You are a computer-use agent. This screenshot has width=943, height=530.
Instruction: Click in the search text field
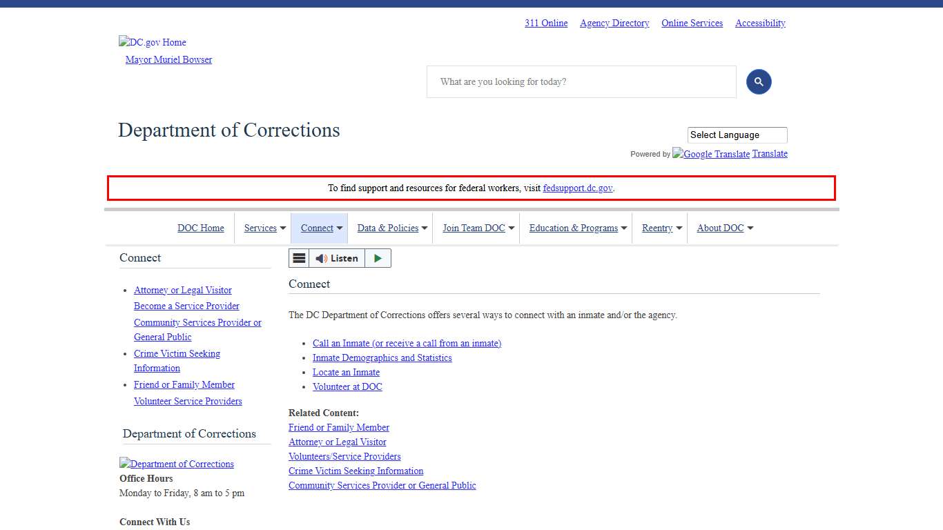[x=581, y=82]
